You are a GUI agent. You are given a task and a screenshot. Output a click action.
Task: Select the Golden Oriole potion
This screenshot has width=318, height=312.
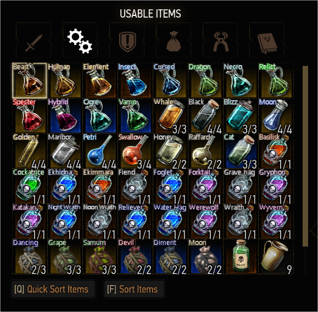pos(30,151)
